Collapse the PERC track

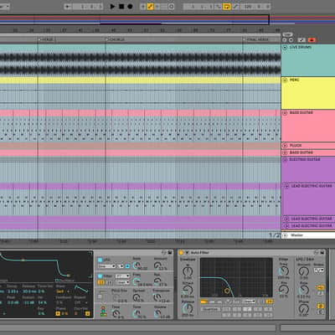tap(285, 80)
